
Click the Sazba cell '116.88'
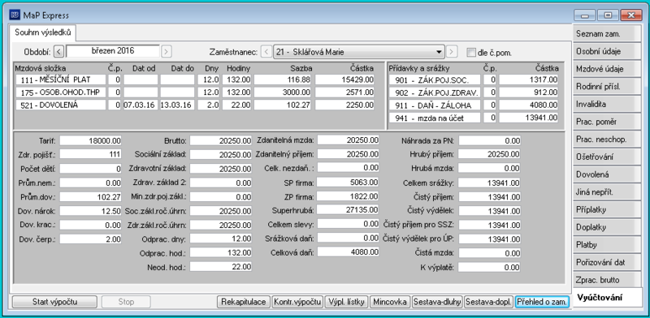283,79
